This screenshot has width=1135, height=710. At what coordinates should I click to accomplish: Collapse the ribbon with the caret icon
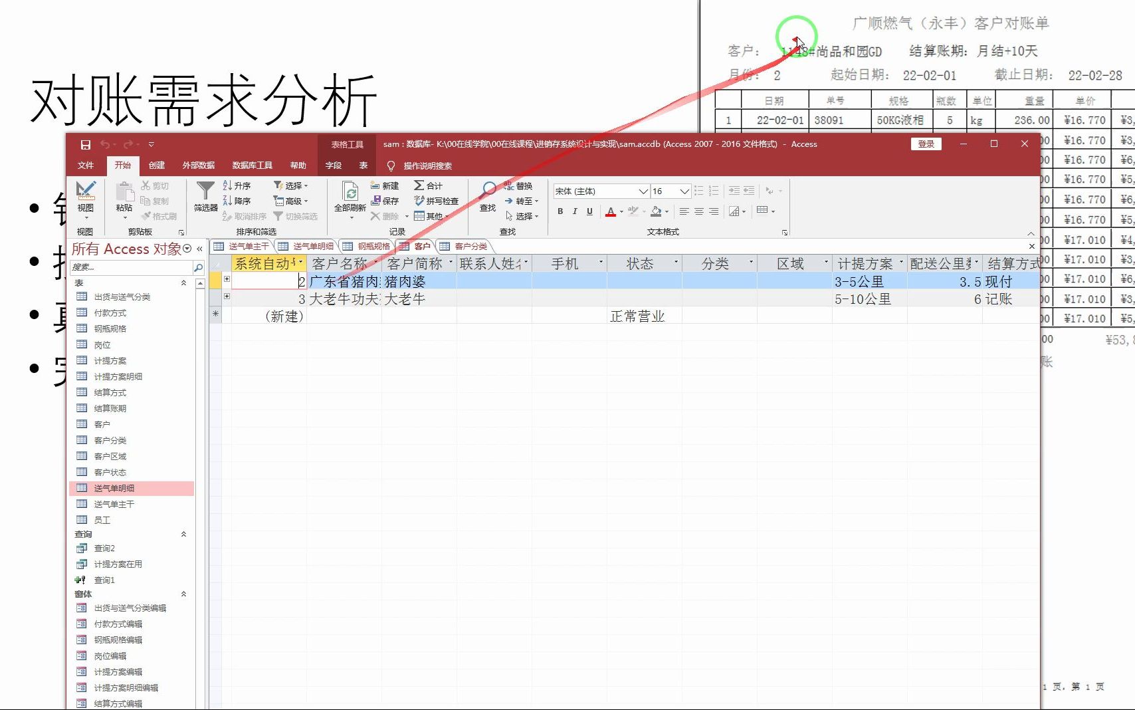(1031, 233)
